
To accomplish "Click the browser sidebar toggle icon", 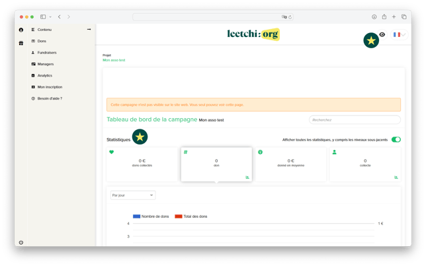I will tap(43, 17).
